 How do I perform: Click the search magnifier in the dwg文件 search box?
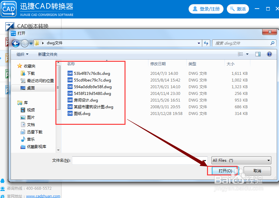point(272,43)
